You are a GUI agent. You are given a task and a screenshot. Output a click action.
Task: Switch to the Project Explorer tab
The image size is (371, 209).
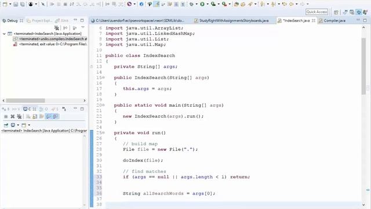point(39,21)
